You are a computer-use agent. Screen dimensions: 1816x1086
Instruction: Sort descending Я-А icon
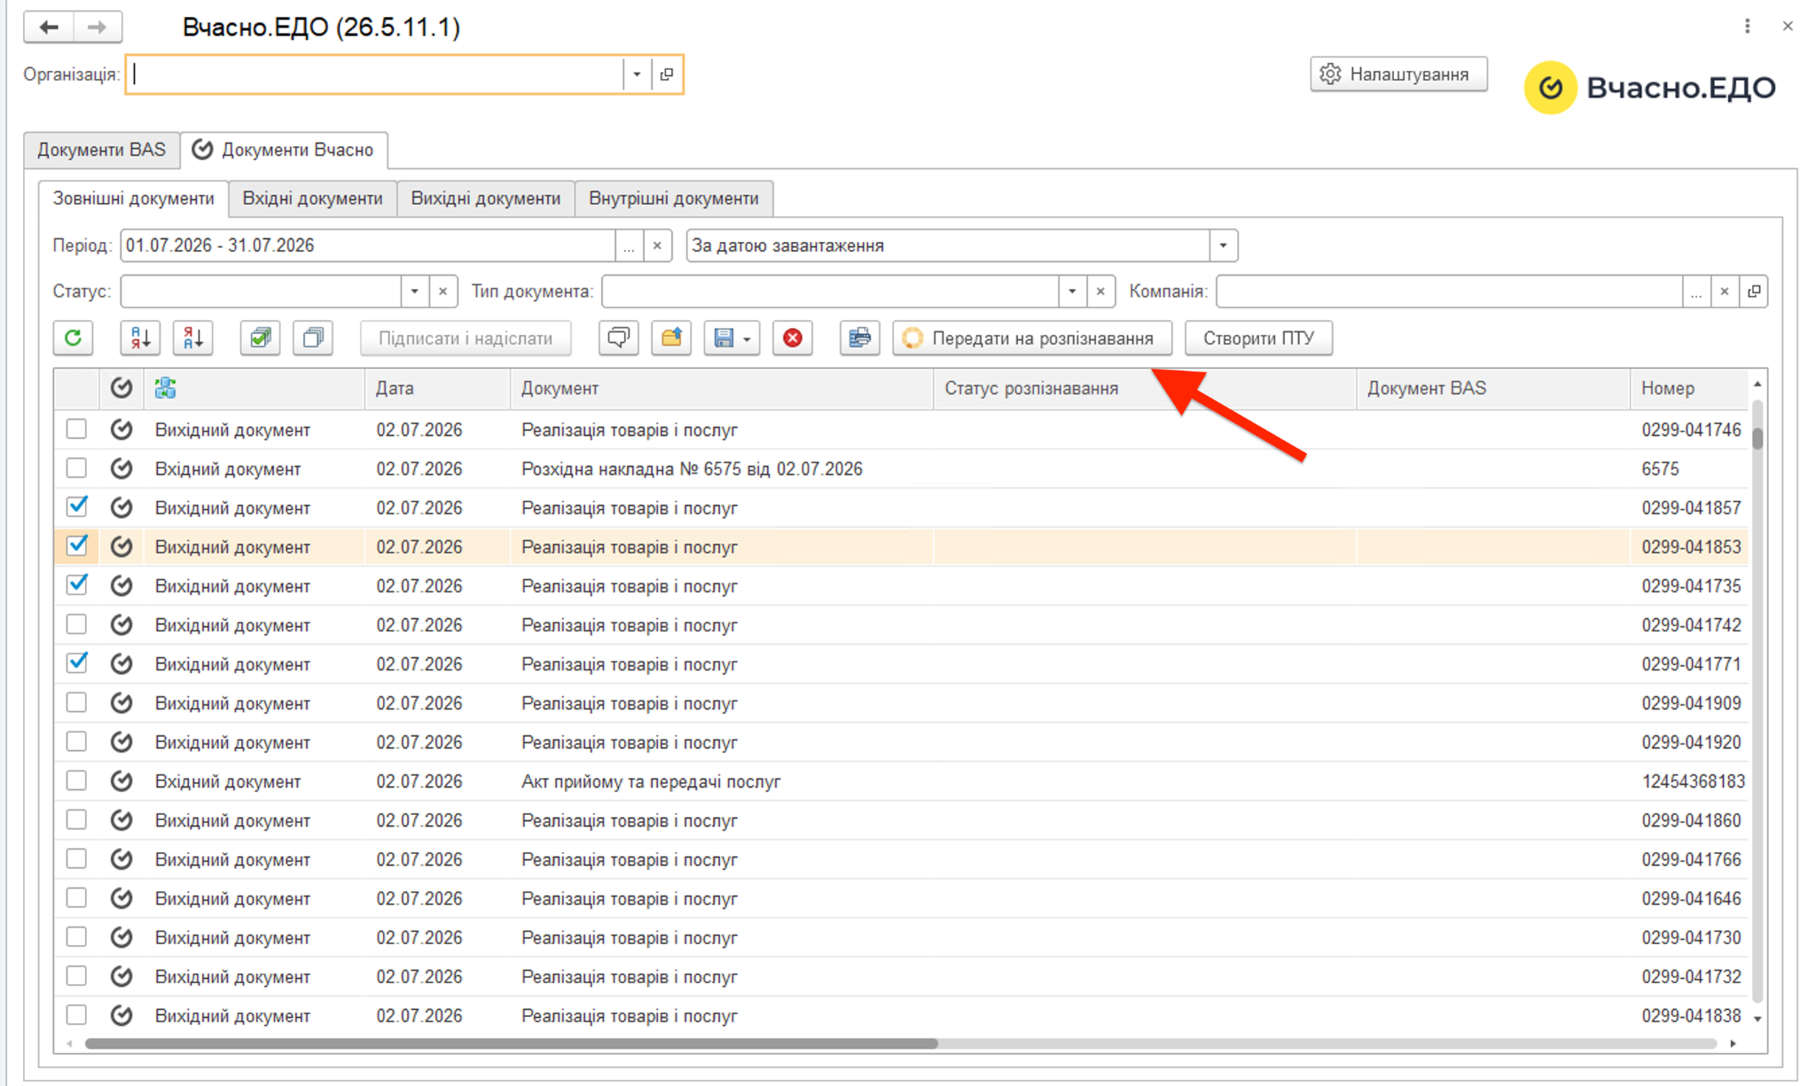(193, 338)
